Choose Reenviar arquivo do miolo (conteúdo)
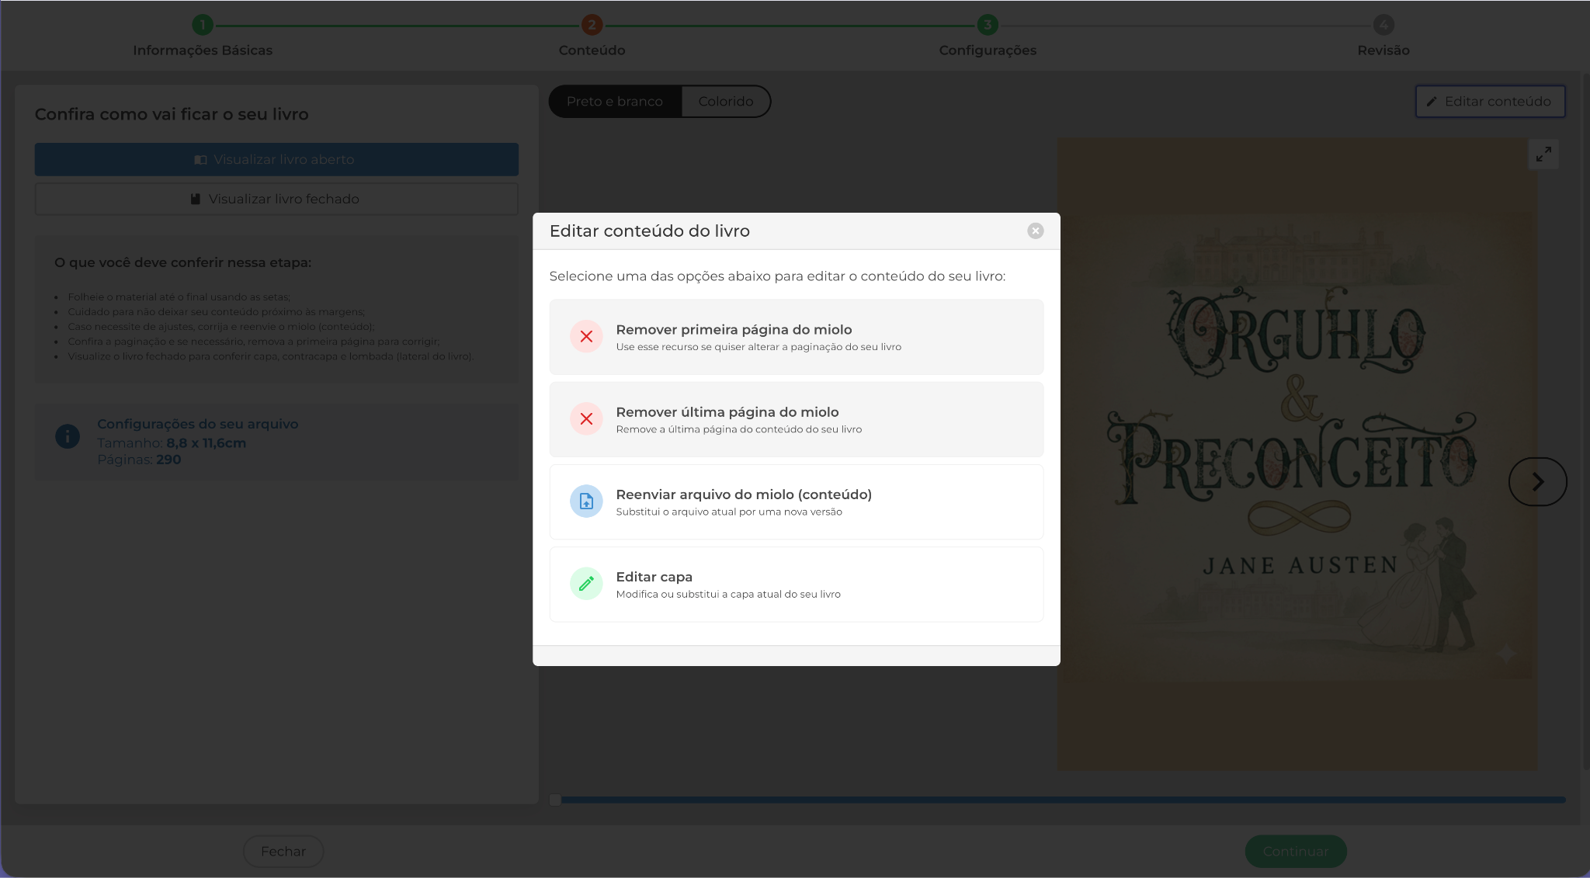Image resolution: width=1590 pixels, height=878 pixels. coord(796,501)
